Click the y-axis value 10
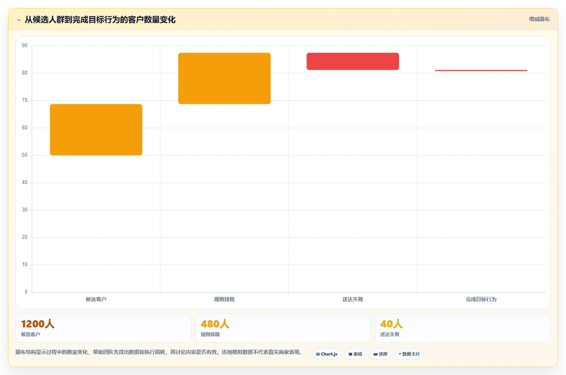 pos(25,265)
